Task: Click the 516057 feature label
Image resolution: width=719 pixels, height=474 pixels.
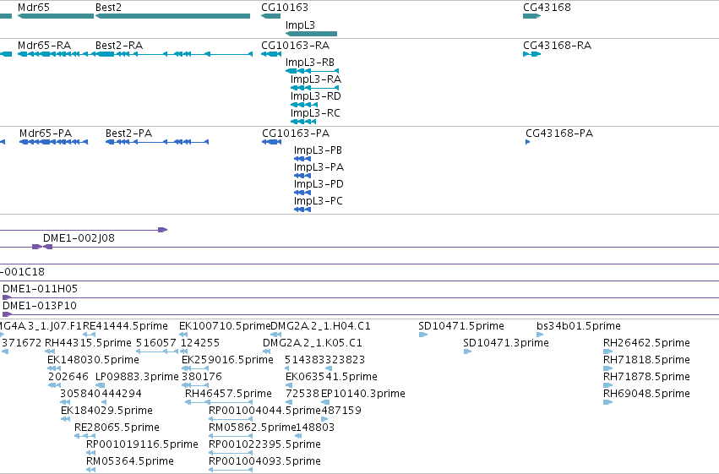Action: (156, 343)
